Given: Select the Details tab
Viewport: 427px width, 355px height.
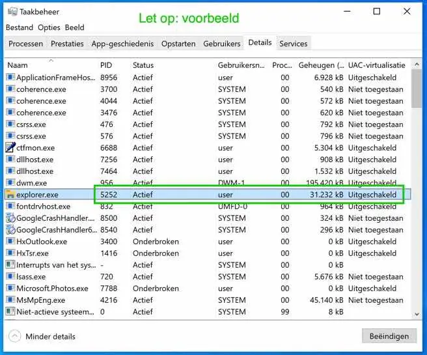Looking at the screenshot, I should (x=260, y=42).
